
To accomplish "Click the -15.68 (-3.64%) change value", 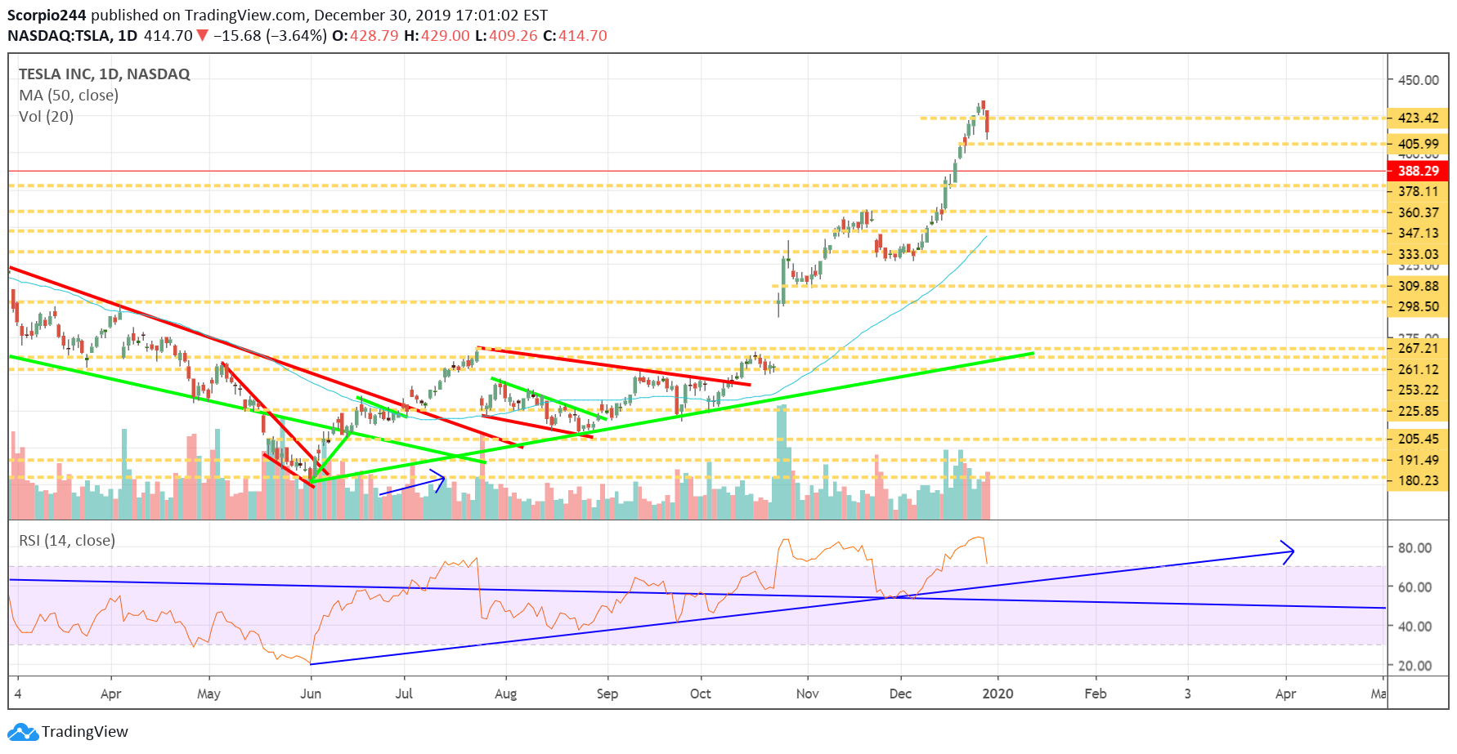I will click(271, 36).
